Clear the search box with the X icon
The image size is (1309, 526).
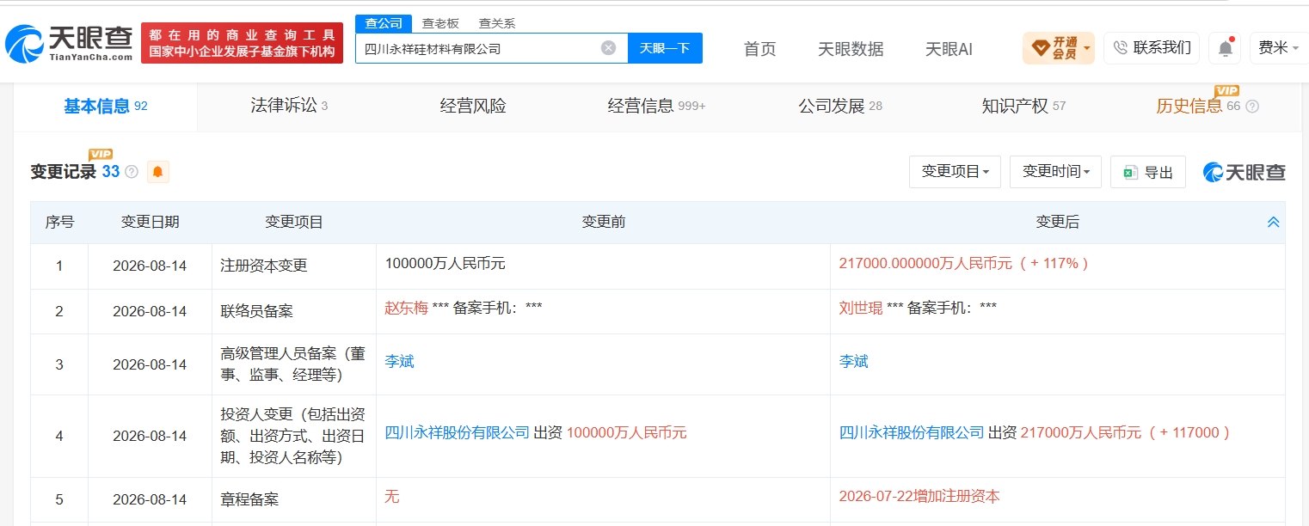[608, 48]
